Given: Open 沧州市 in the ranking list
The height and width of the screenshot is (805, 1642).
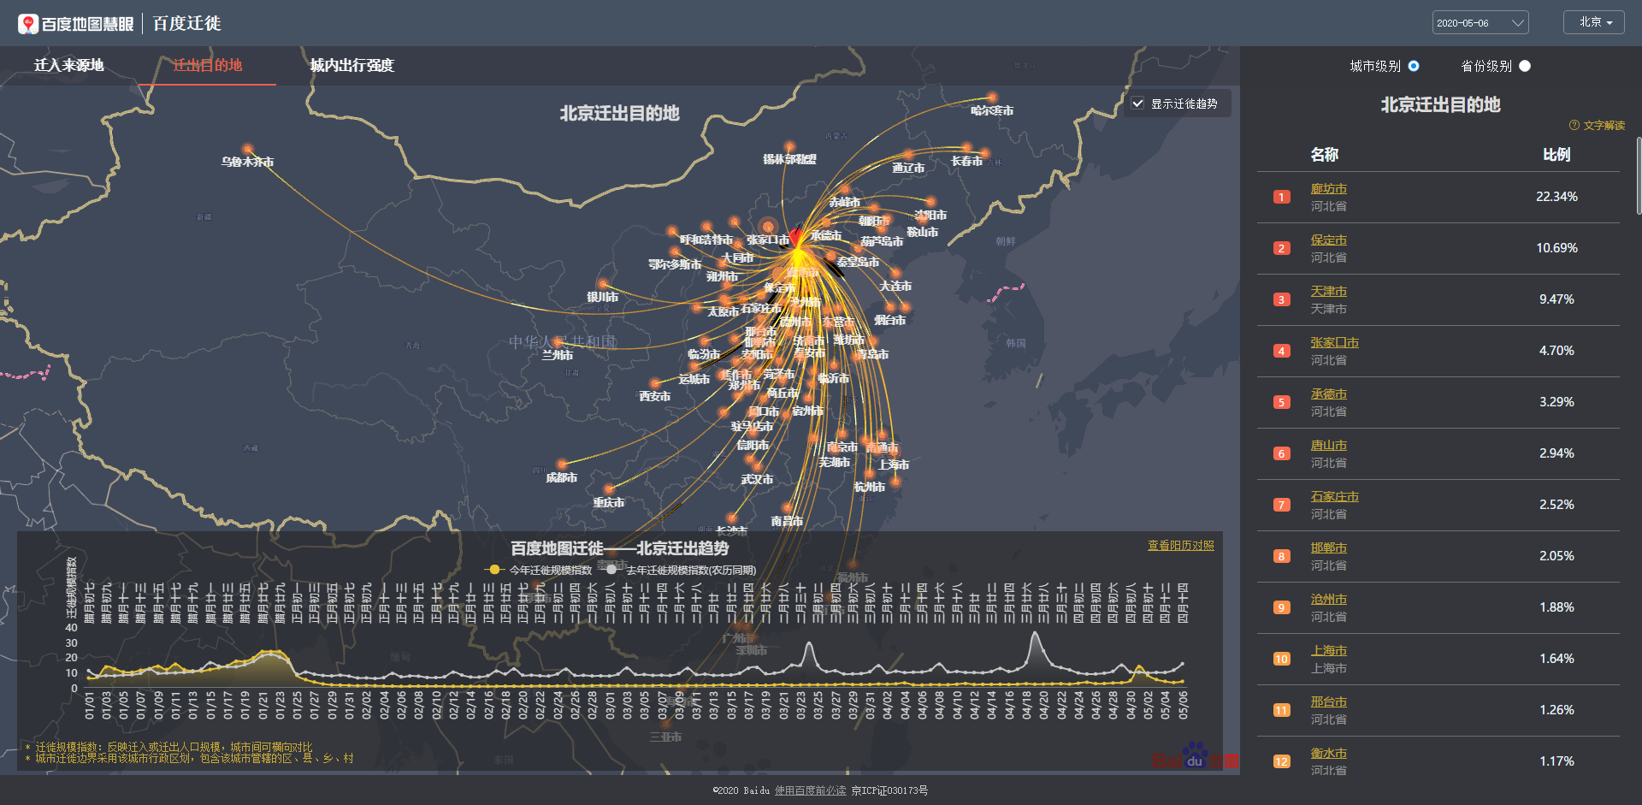Looking at the screenshot, I should coord(1328,600).
